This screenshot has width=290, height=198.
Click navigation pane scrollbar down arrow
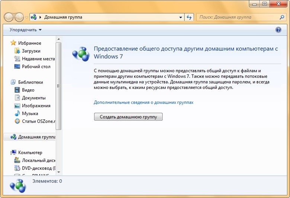click(x=59, y=172)
